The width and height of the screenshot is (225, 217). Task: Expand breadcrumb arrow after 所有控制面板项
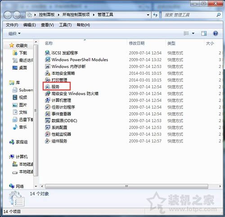tap(94, 15)
